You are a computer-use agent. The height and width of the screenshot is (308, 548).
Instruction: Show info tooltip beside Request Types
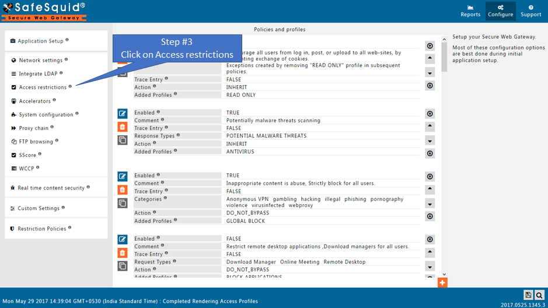click(x=174, y=261)
